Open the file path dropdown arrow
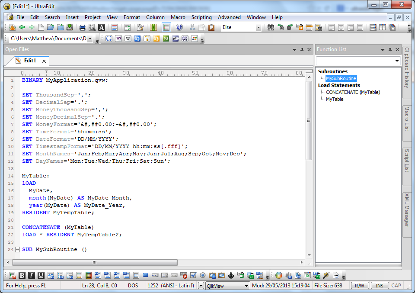The width and height of the screenshot is (415, 293). [x=90, y=39]
